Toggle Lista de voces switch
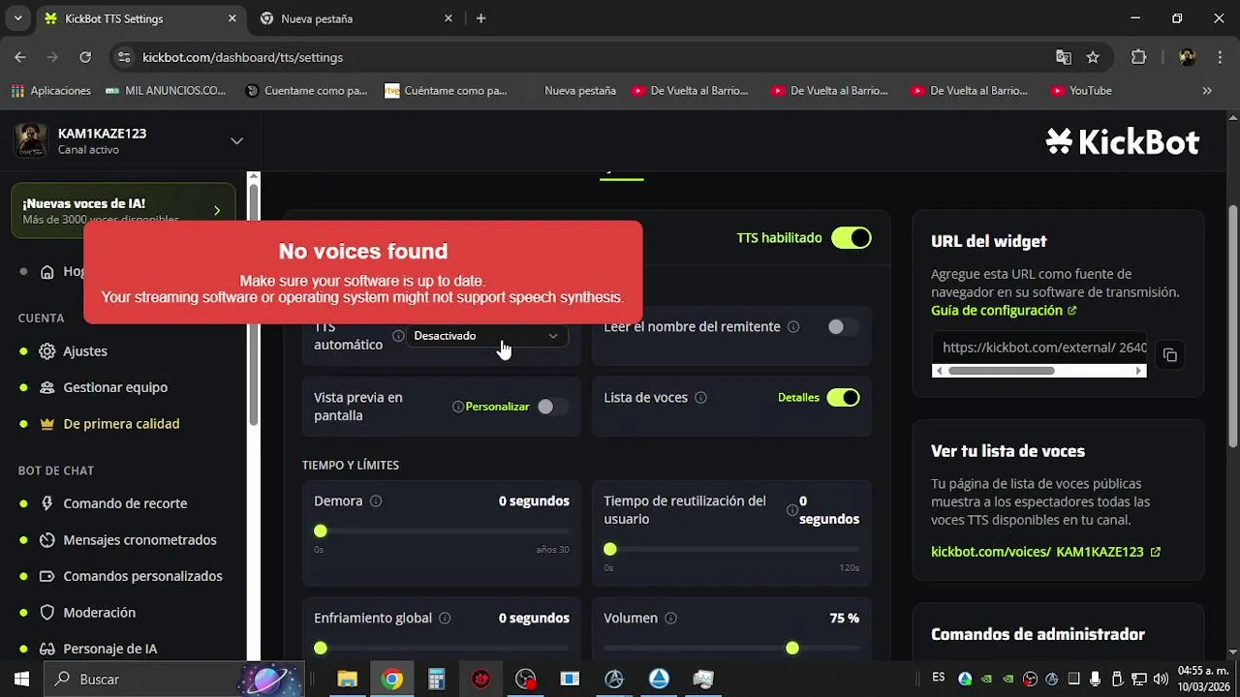 pos(843,398)
